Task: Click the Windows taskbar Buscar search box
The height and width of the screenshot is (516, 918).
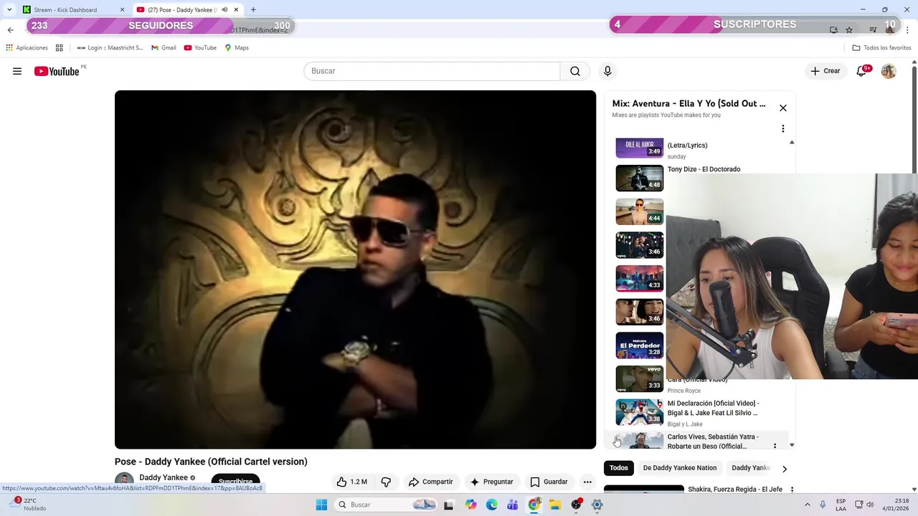Action: [386, 505]
